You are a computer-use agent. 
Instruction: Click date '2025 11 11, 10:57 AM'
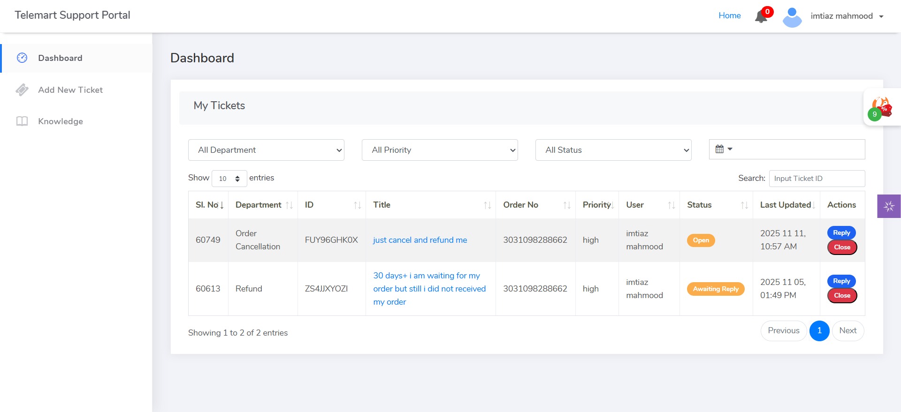pos(783,240)
